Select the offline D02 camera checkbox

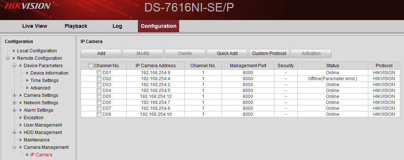click(x=99, y=79)
